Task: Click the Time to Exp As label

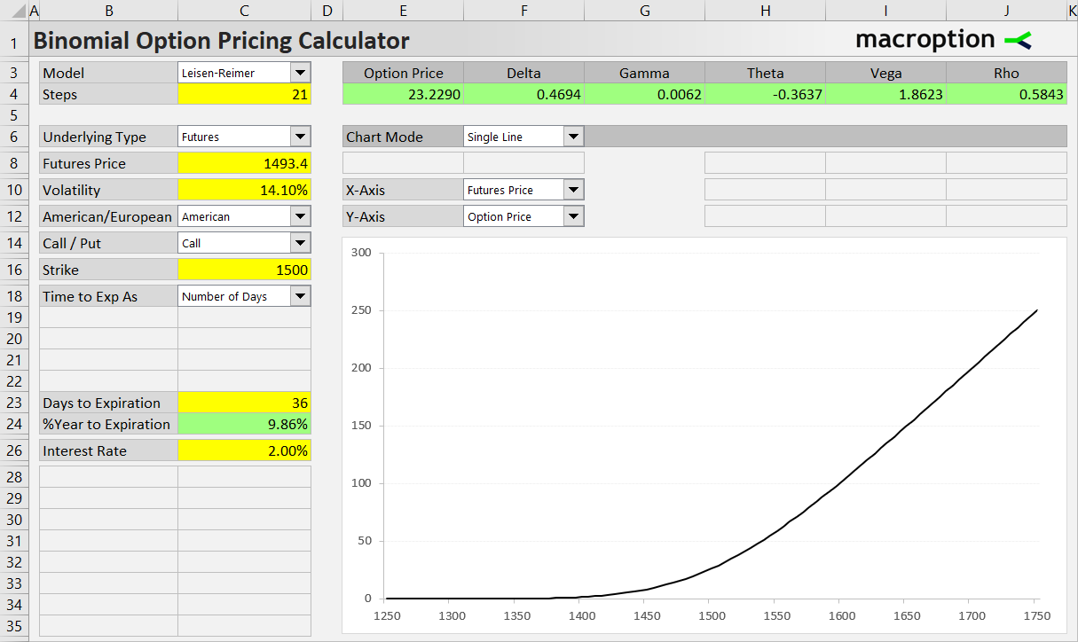Action: (x=108, y=296)
